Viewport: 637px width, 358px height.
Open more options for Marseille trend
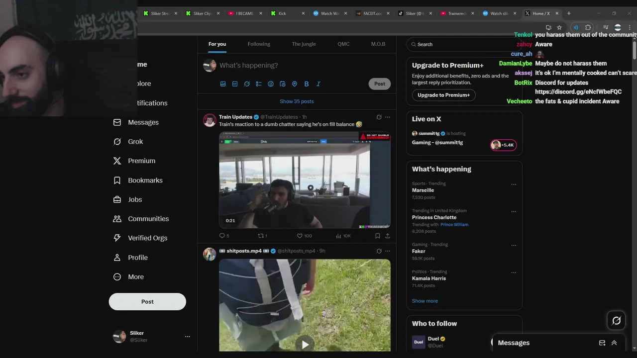514,184
